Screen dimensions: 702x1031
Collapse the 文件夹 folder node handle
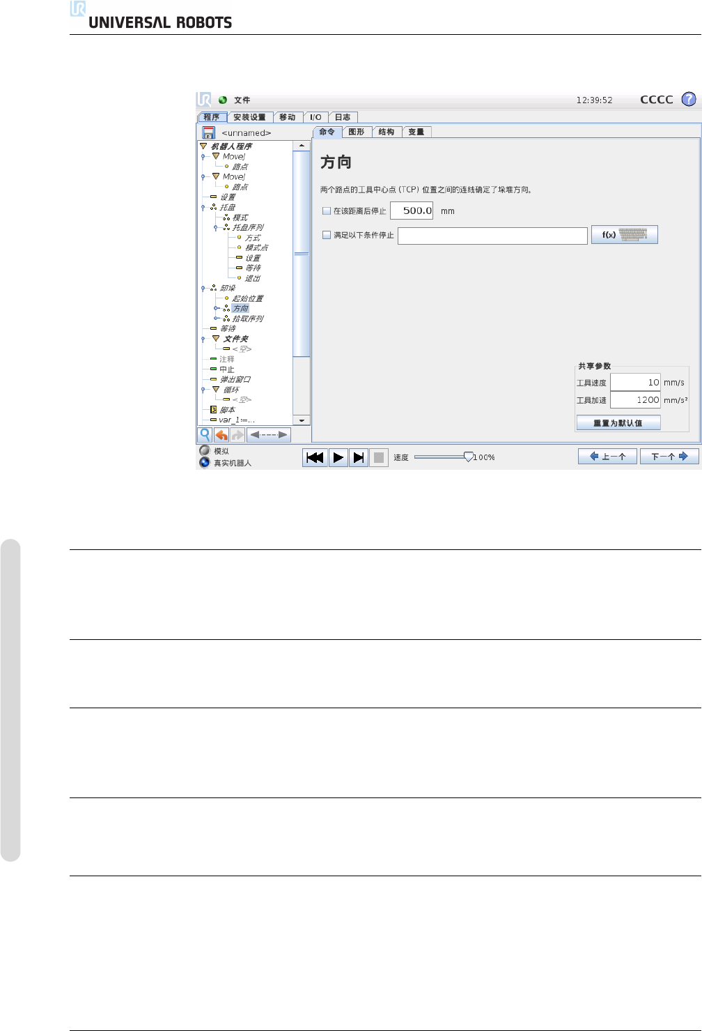[203, 339]
